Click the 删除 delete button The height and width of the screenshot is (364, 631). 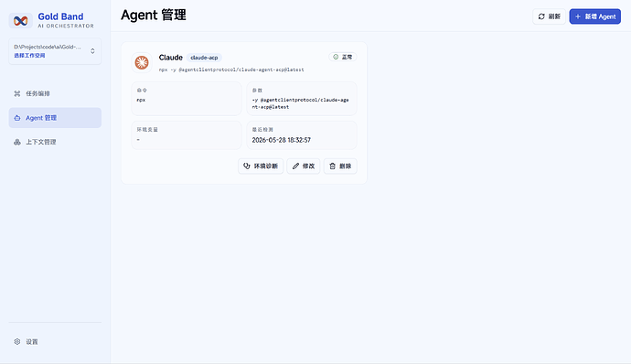point(340,166)
